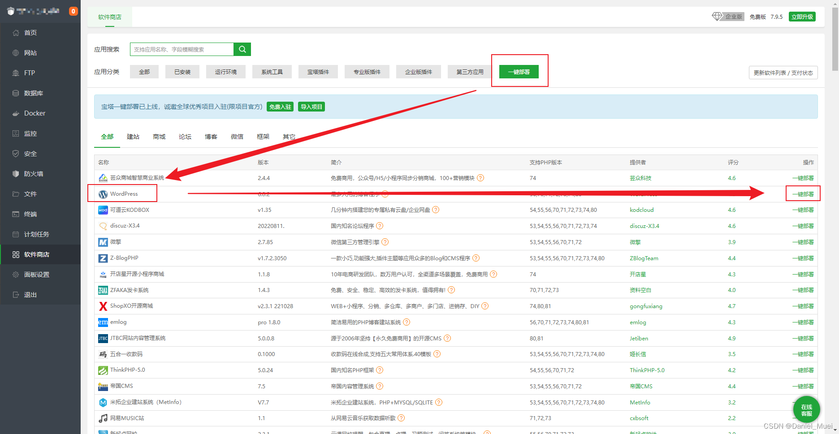This screenshot has width=839, height=434.
Task: Click 一键部署 link for discuz-X3.4 row
Action: pos(803,226)
